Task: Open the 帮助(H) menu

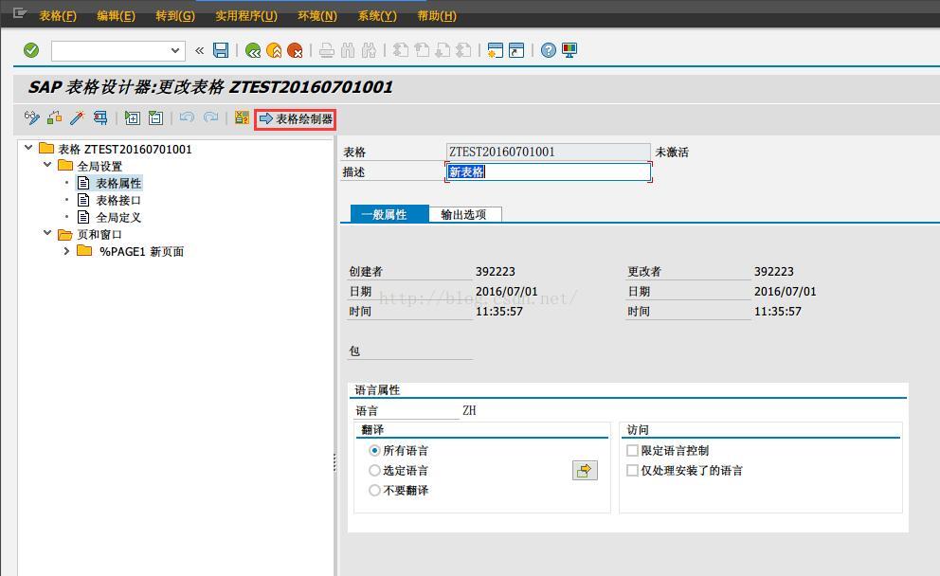Action: [x=437, y=16]
